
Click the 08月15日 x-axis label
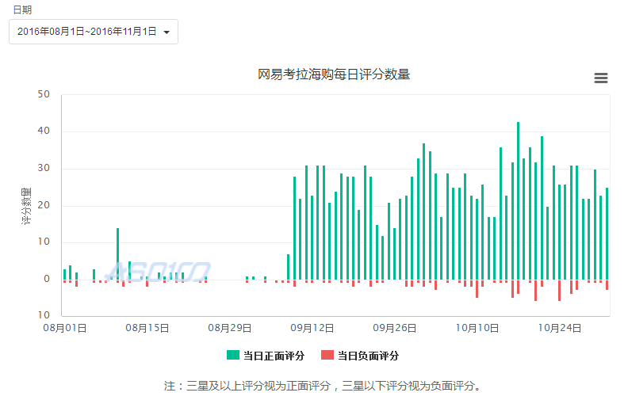pos(147,328)
